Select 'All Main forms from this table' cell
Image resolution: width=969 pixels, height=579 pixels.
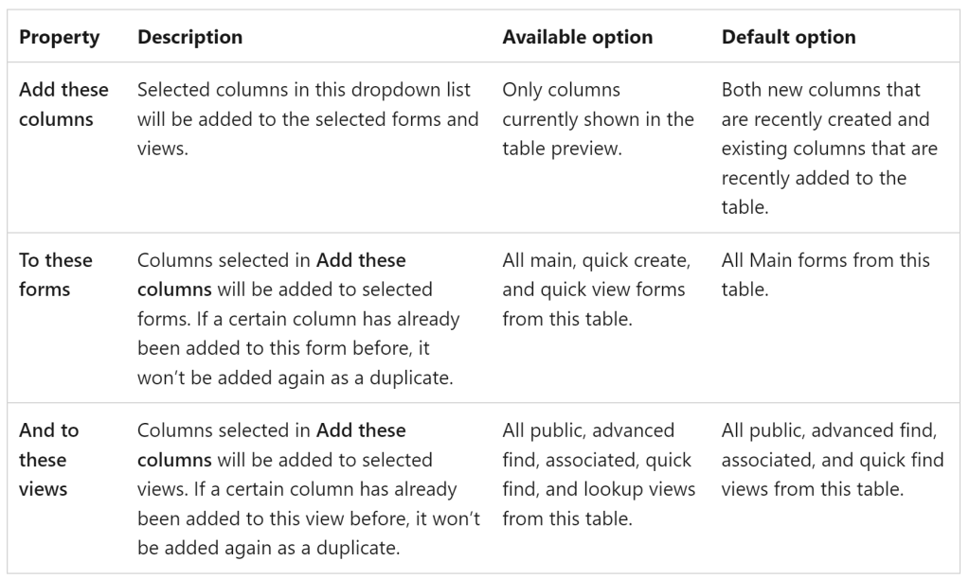point(826,274)
